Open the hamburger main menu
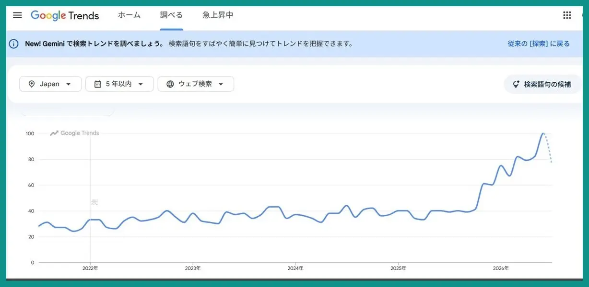 17,15
